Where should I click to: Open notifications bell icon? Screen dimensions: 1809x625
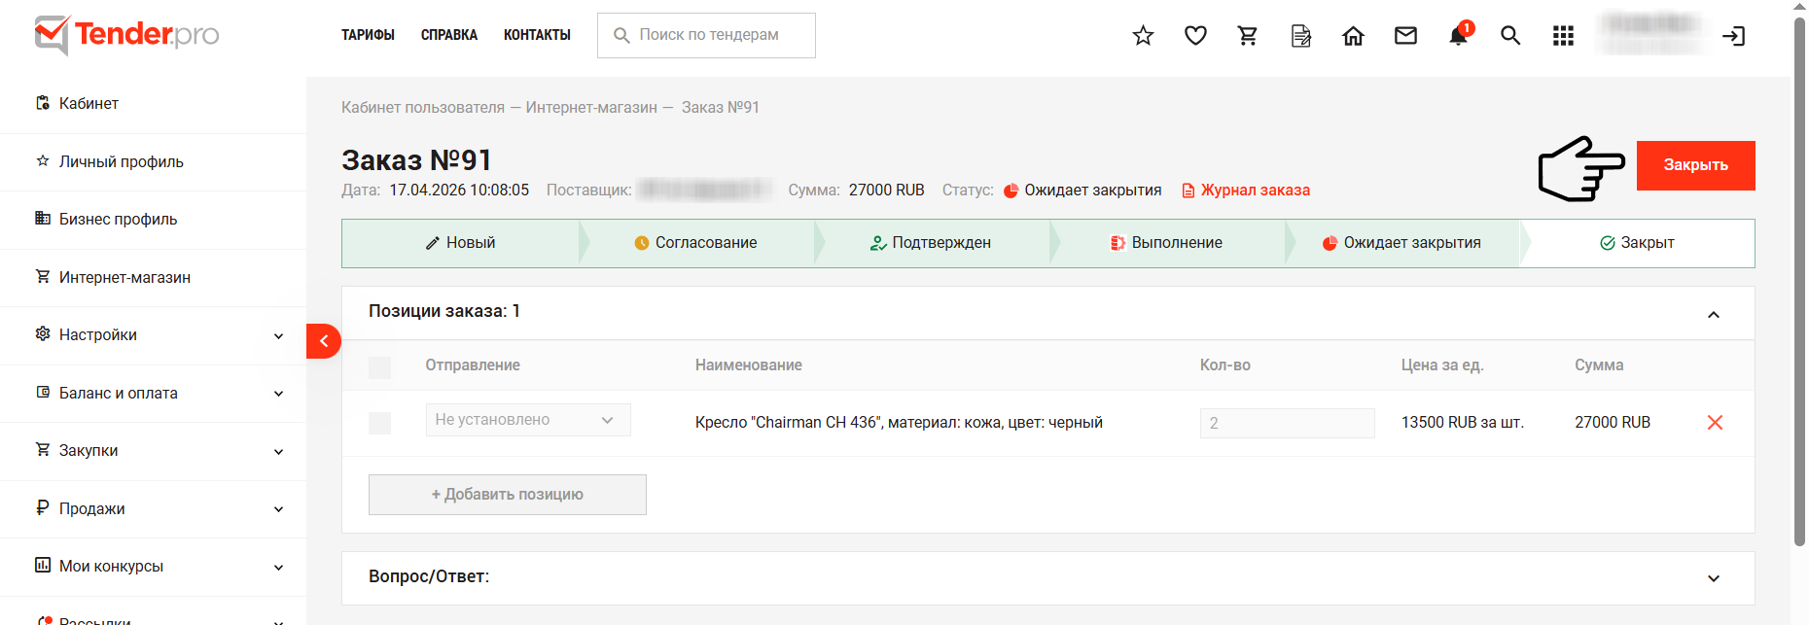1458,36
